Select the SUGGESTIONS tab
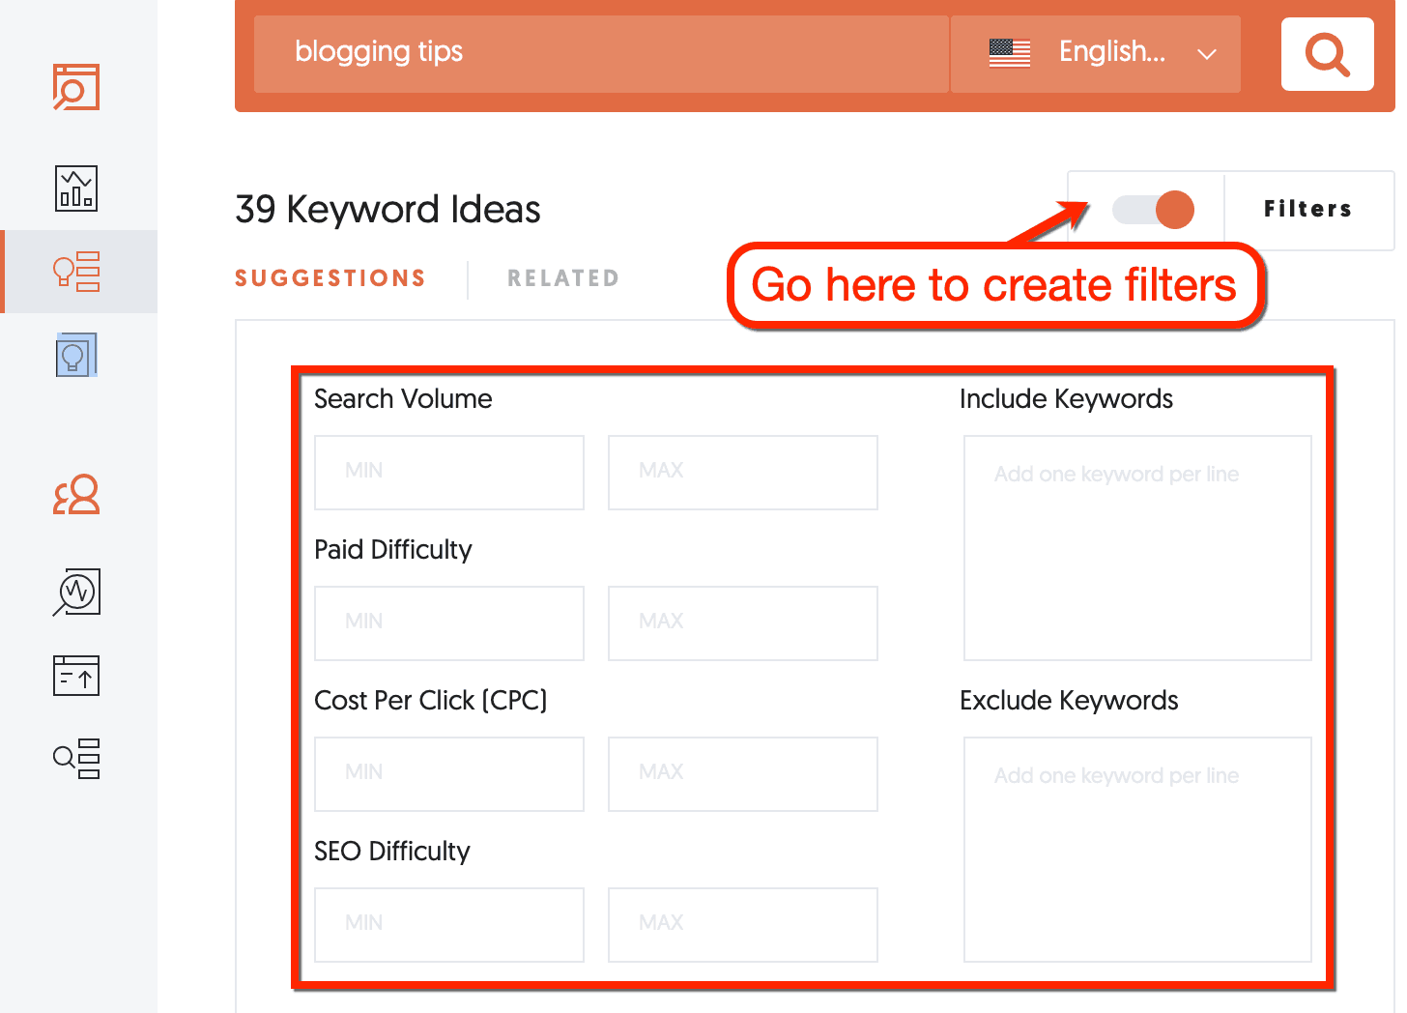 (330, 278)
